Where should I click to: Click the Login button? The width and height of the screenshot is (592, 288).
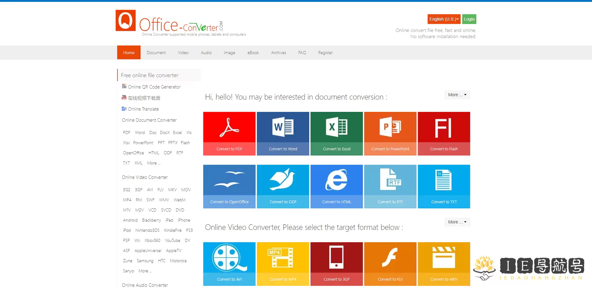pos(469,19)
